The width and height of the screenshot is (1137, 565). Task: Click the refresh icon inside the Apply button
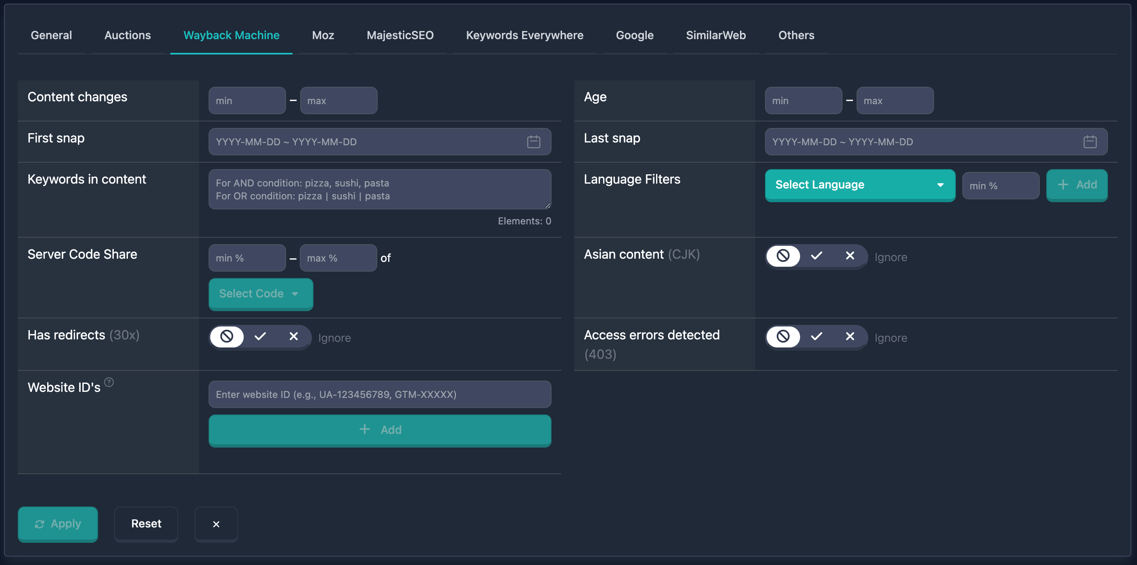coord(40,524)
